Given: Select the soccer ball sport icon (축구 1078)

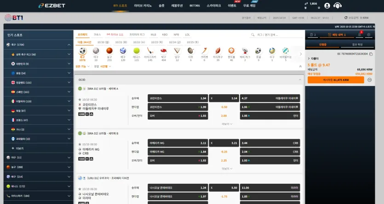Looking at the screenshot, I should (x=82, y=51).
